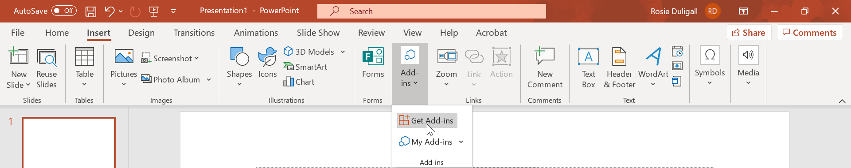
Task: Expand the My Add-ins submenu arrow
Action: (x=461, y=142)
